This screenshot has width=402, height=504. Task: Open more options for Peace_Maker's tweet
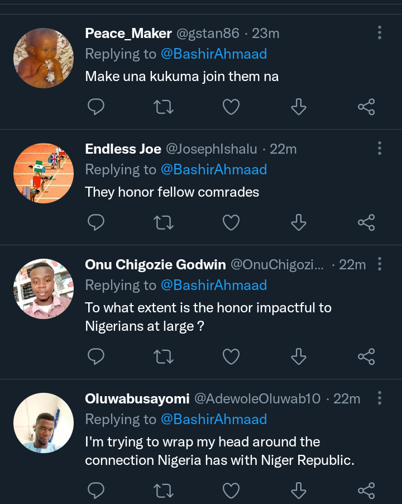[380, 33]
